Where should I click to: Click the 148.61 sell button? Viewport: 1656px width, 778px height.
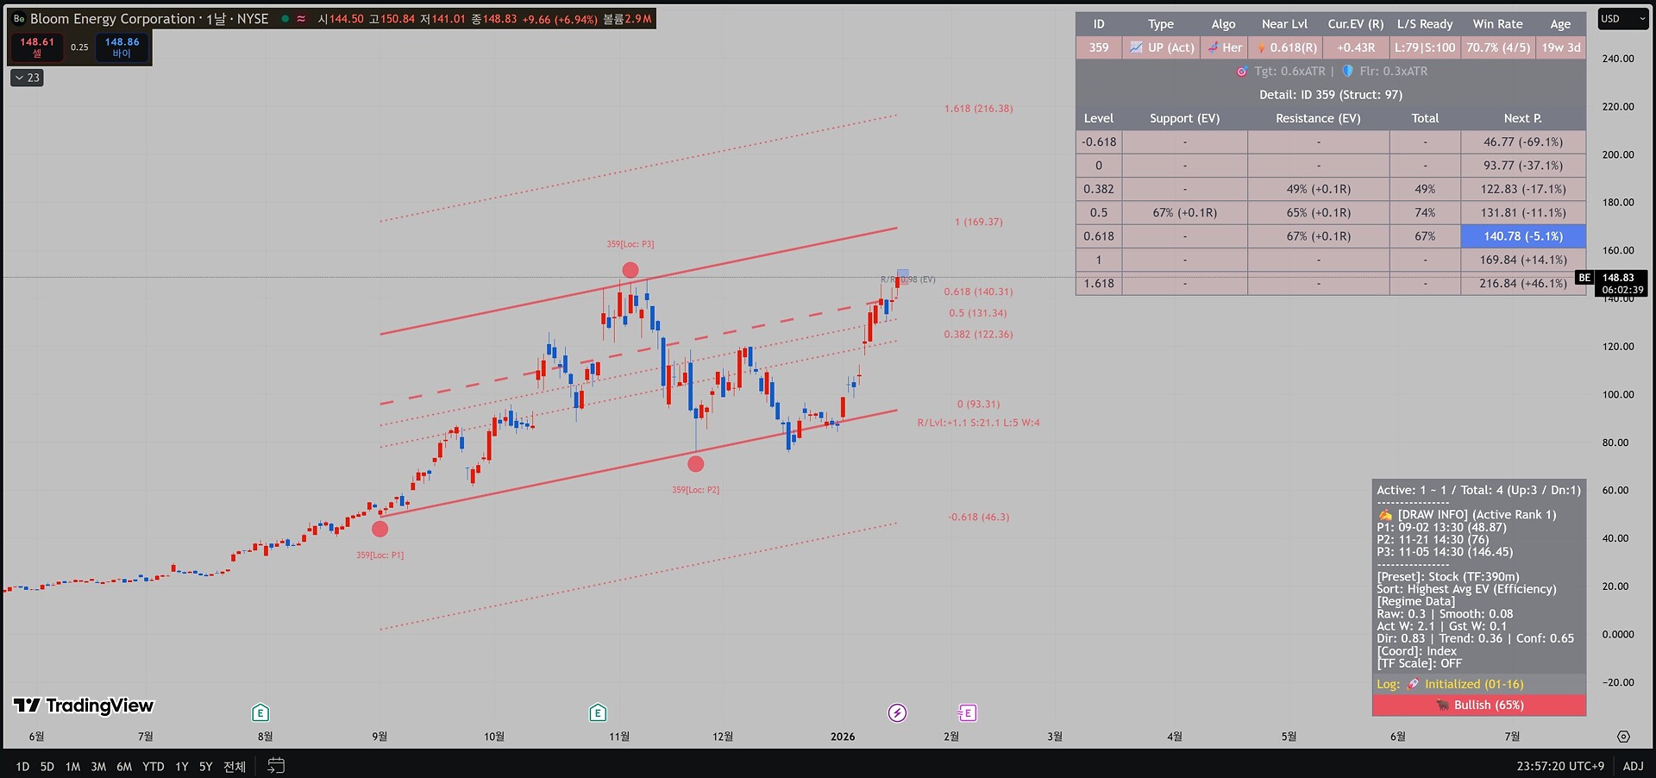click(x=37, y=47)
